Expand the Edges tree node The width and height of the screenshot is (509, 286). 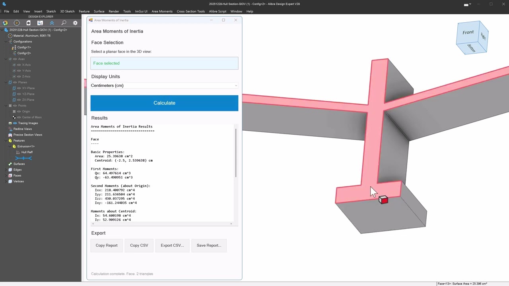[6, 170]
